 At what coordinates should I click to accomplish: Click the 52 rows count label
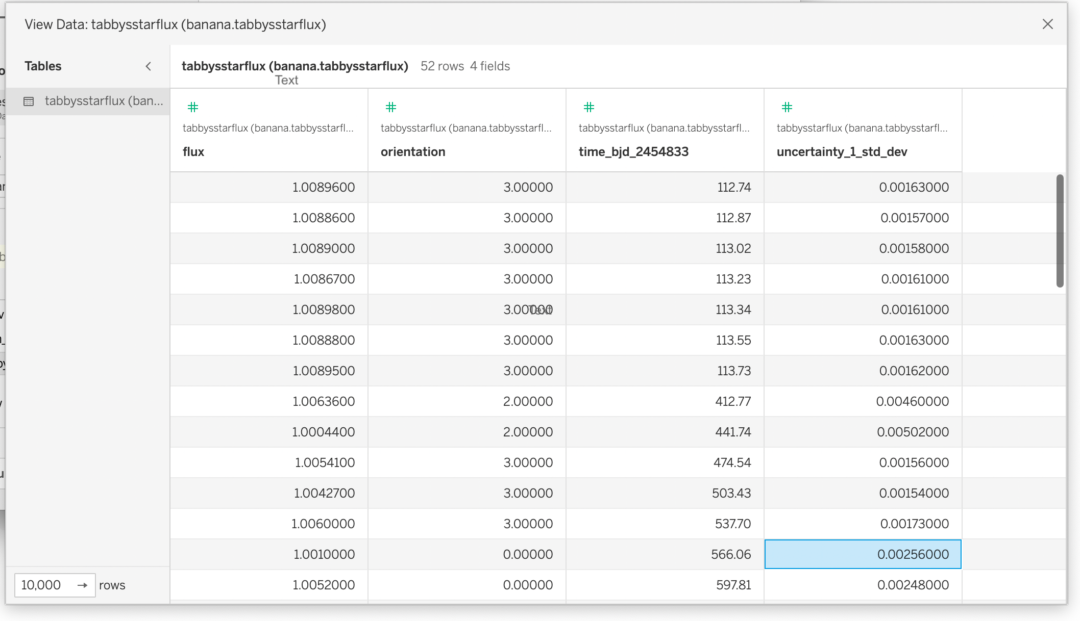click(x=442, y=66)
